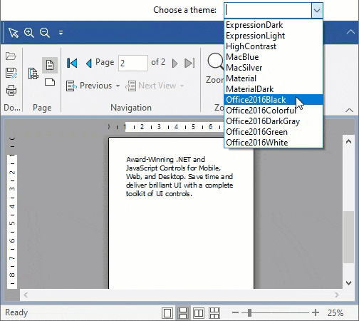Screen dimensions: 359x321
Task: Click the zoom slider plus button
Action: point(316,312)
